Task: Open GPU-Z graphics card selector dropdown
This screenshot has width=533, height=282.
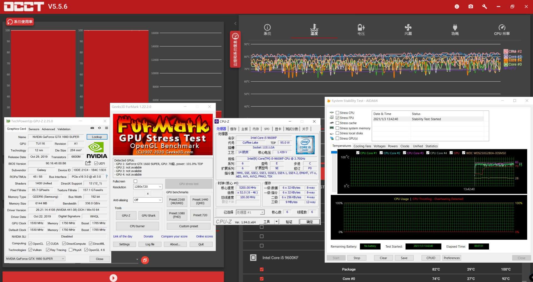Action: pos(35,259)
